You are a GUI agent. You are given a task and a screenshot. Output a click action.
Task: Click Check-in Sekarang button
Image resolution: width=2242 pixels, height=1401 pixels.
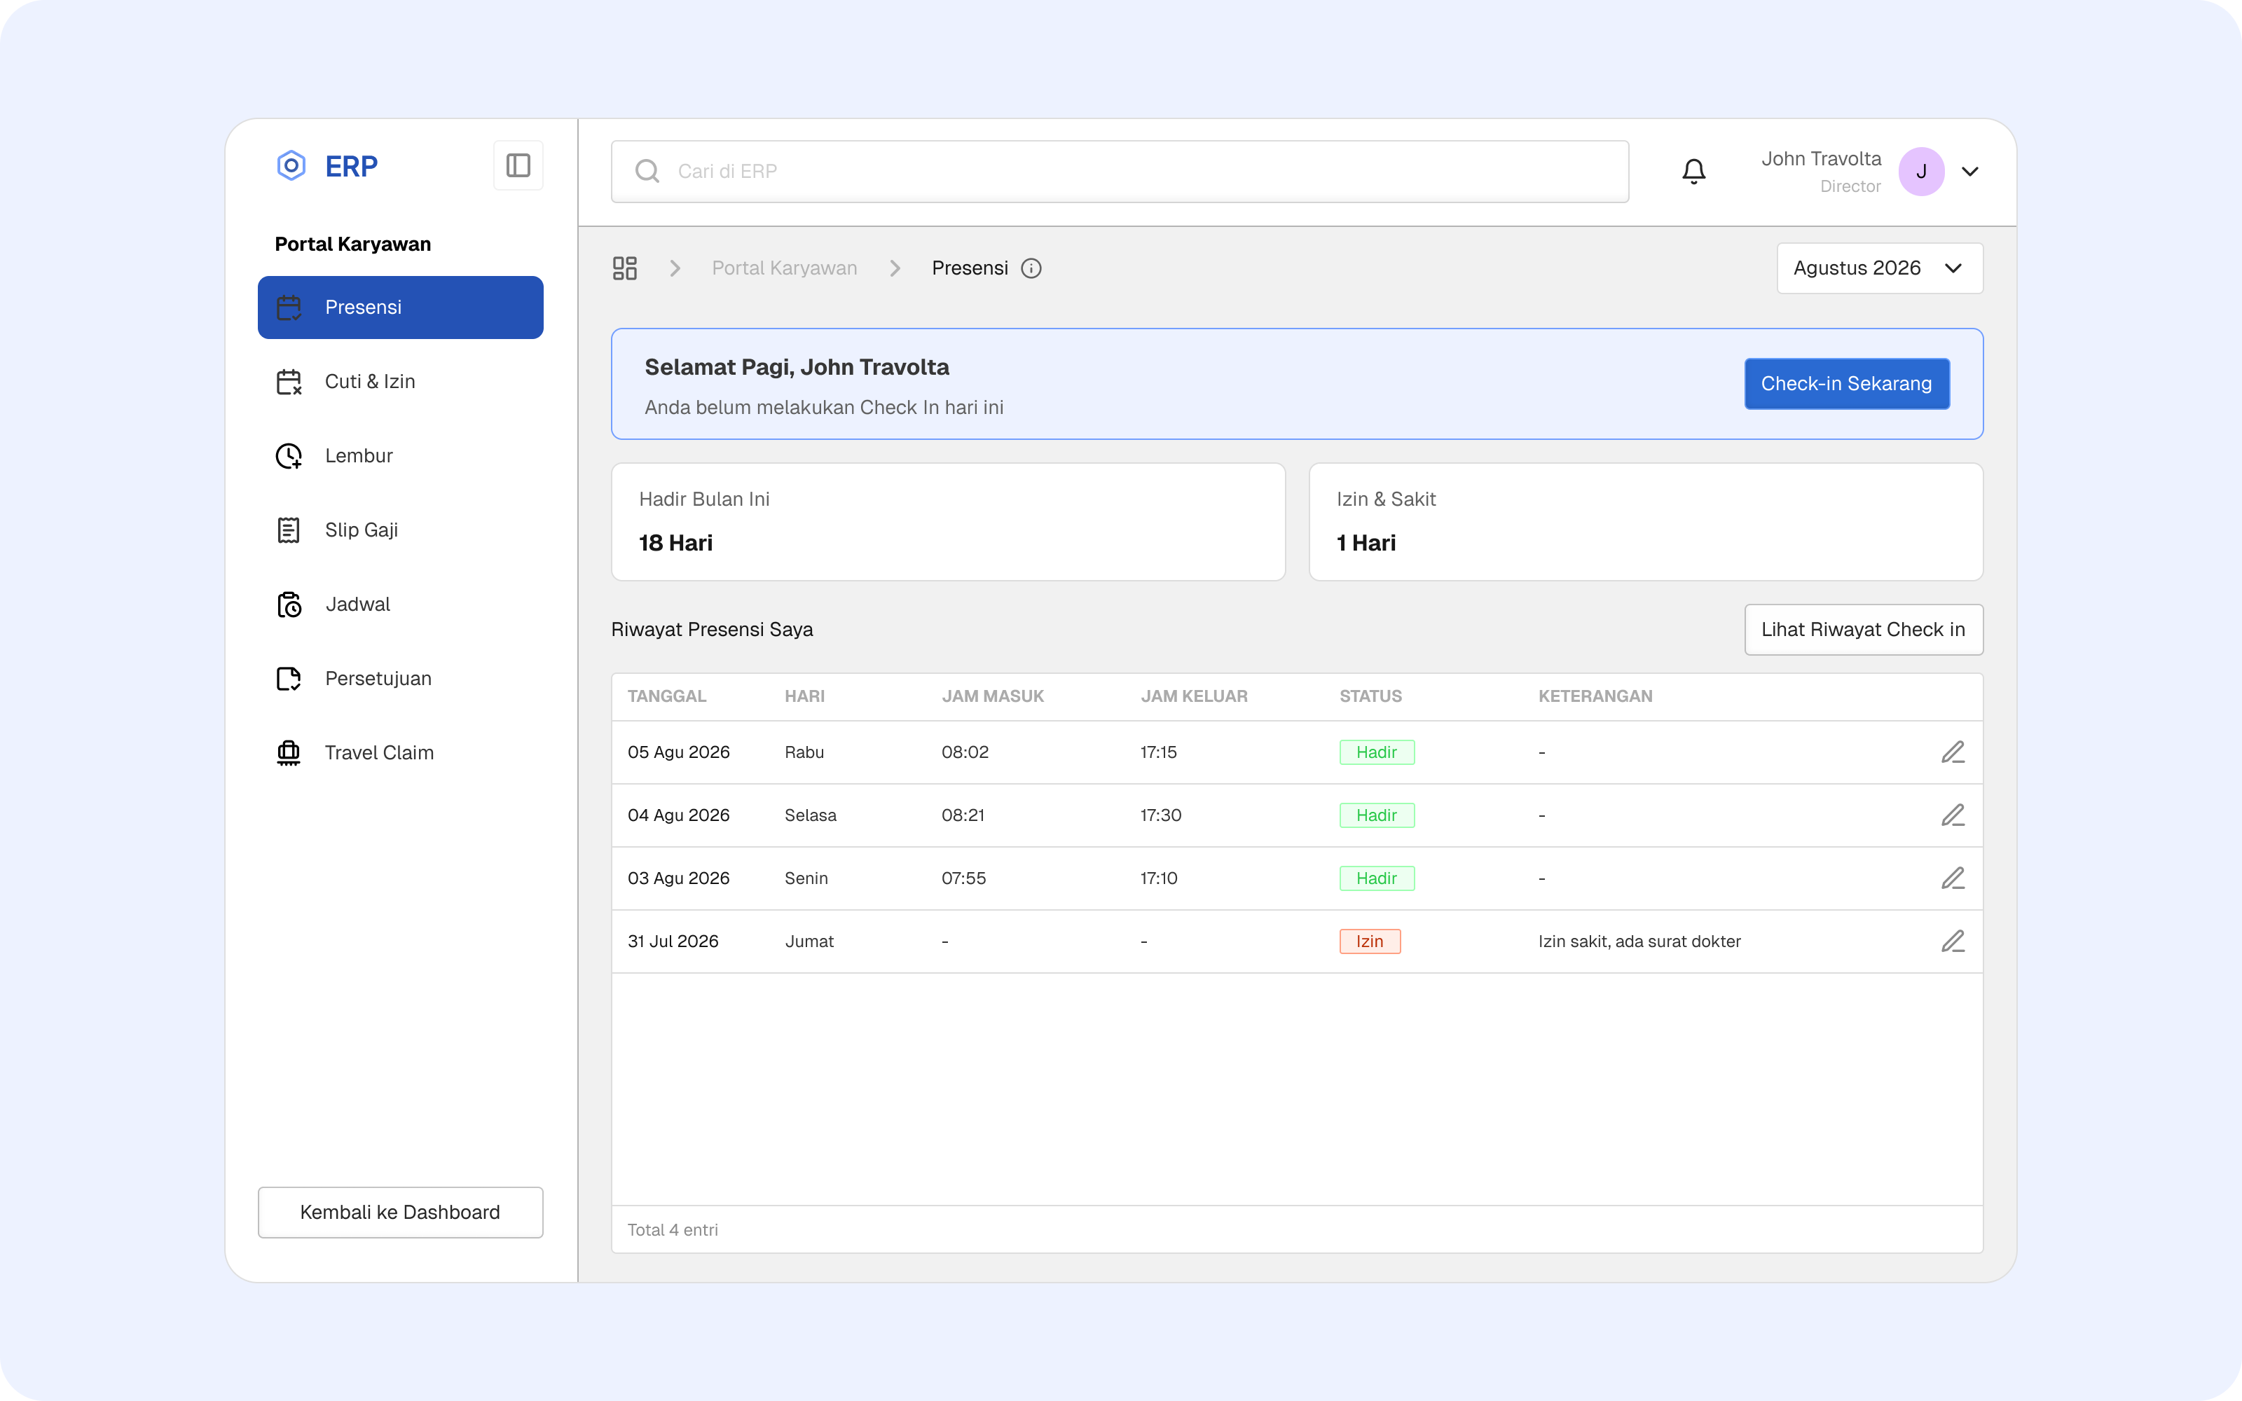point(1846,384)
